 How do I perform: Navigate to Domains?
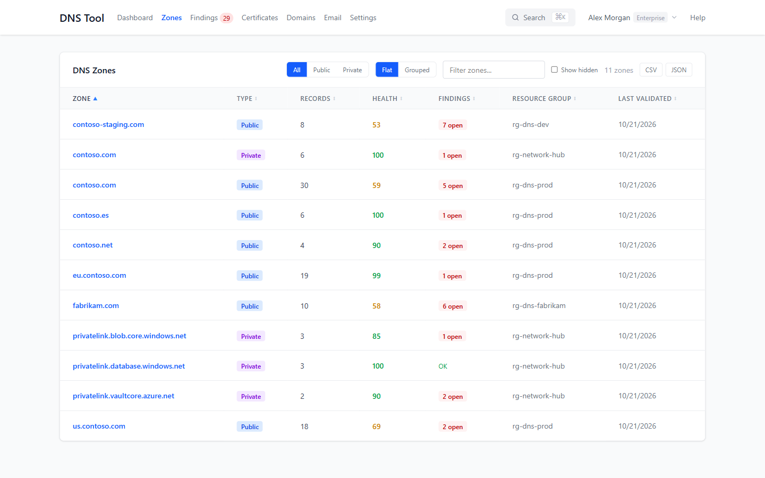point(301,18)
